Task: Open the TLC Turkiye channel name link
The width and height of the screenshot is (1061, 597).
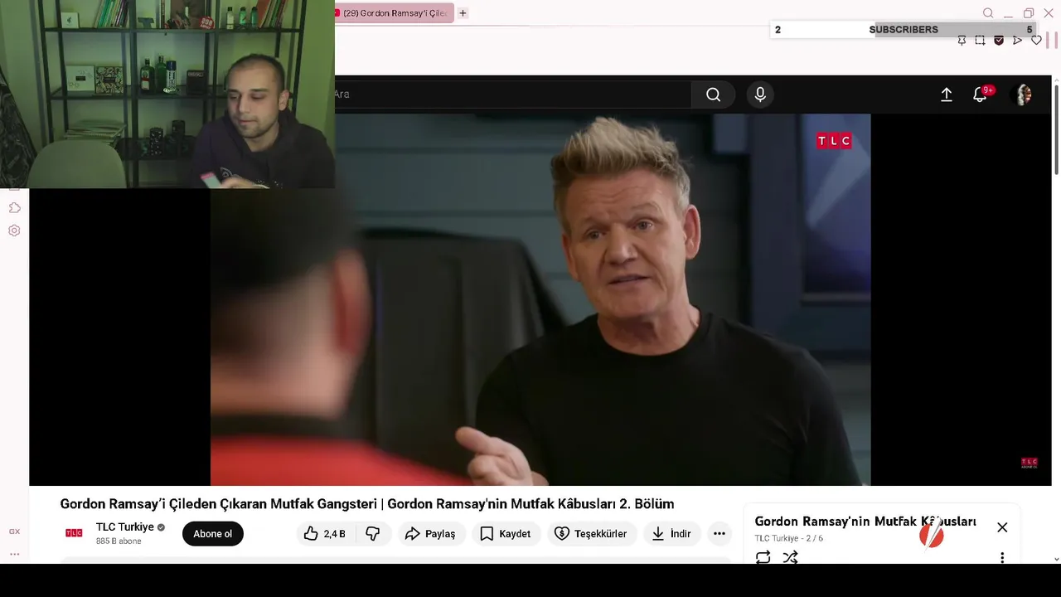Action: [x=125, y=527]
